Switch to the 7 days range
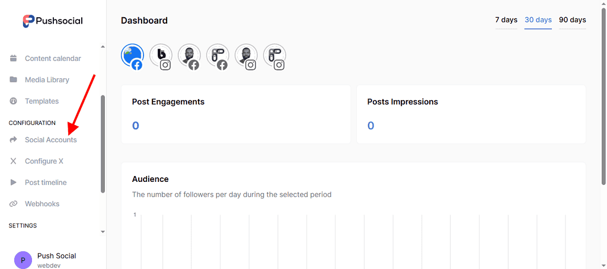Viewport: 607px width, 269px height. [506, 20]
